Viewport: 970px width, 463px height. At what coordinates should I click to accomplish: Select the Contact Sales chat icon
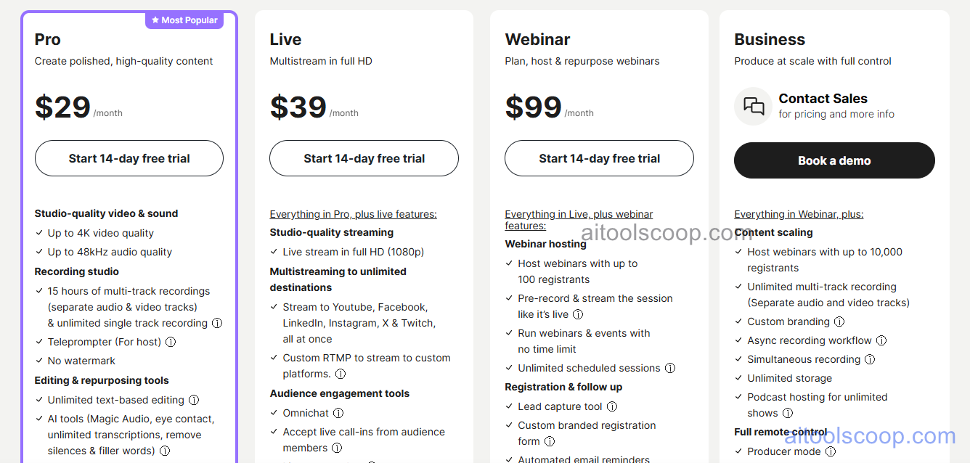point(753,106)
